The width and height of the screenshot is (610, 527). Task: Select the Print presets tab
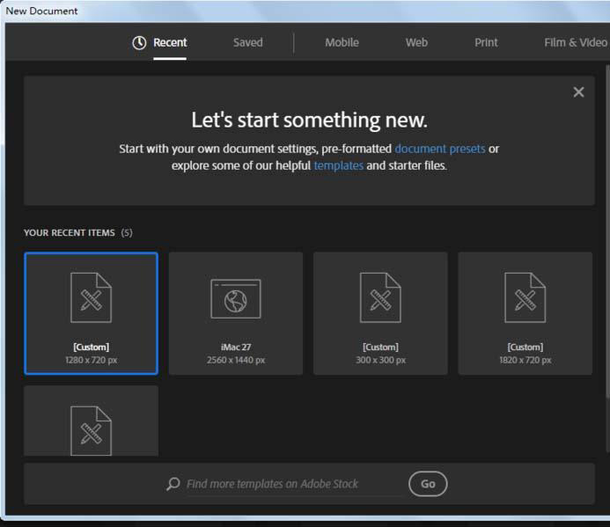[486, 42]
